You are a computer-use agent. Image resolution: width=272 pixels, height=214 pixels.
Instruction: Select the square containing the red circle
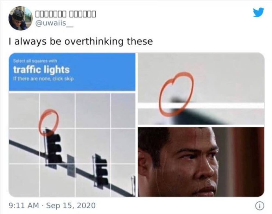[x=57, y=111]
